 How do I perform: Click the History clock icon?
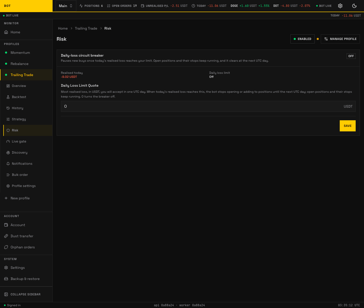pyautogui.click(x=8, y=108)
